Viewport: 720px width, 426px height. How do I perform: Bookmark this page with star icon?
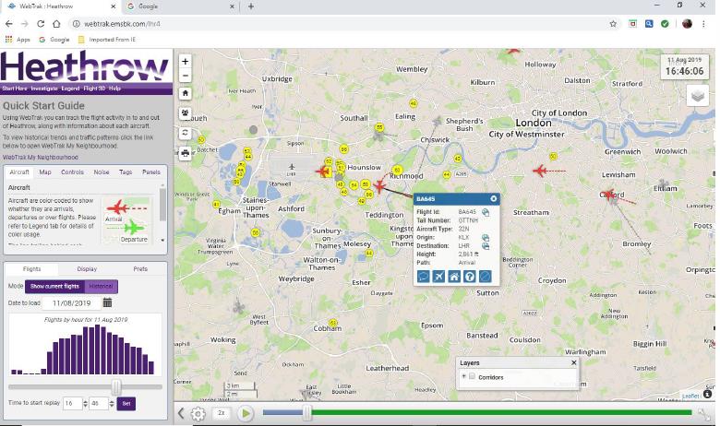[613, 24]
